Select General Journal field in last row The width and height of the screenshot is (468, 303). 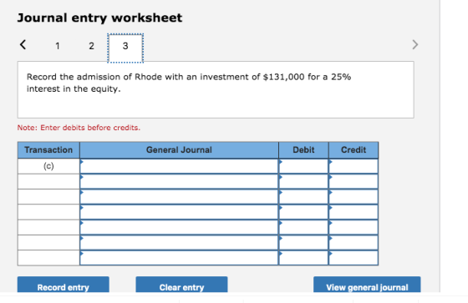point(179,258)
